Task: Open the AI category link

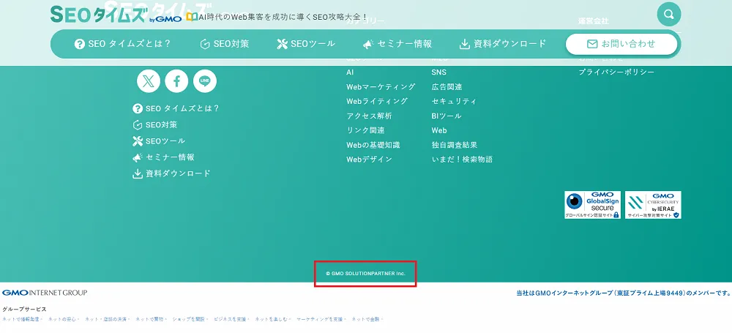Action: [350, 72]
